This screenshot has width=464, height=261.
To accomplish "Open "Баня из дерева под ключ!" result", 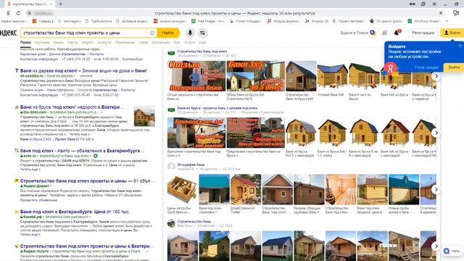I will (x=83, y=71).
